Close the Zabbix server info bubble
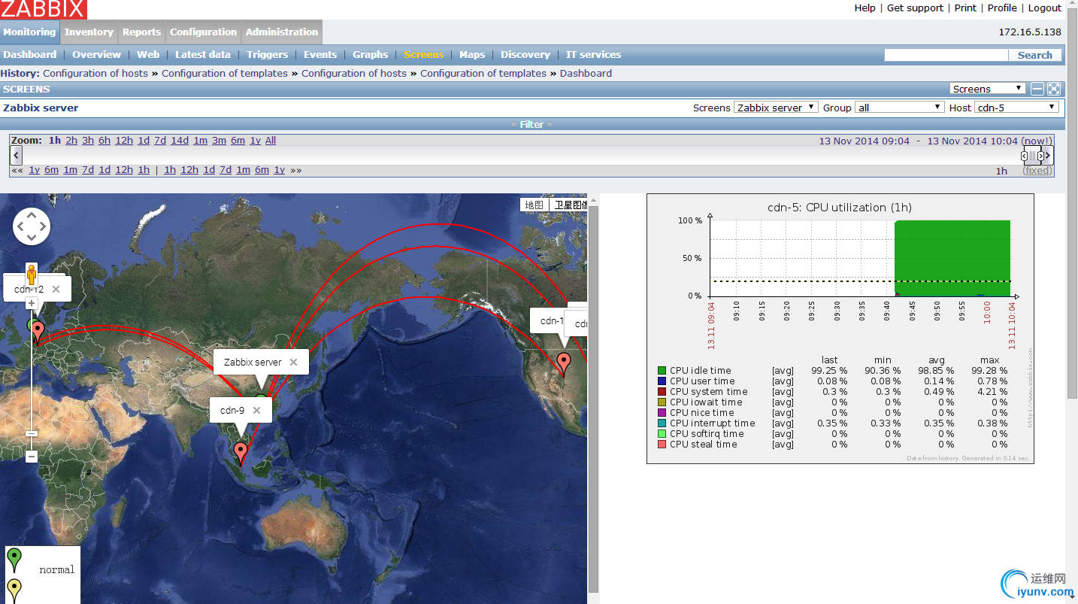The width and height of the screenshot is (1078, 604). 294,362
